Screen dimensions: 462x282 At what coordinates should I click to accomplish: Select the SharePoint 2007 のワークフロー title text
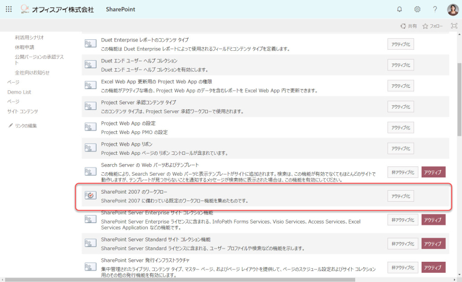[134, 192]
